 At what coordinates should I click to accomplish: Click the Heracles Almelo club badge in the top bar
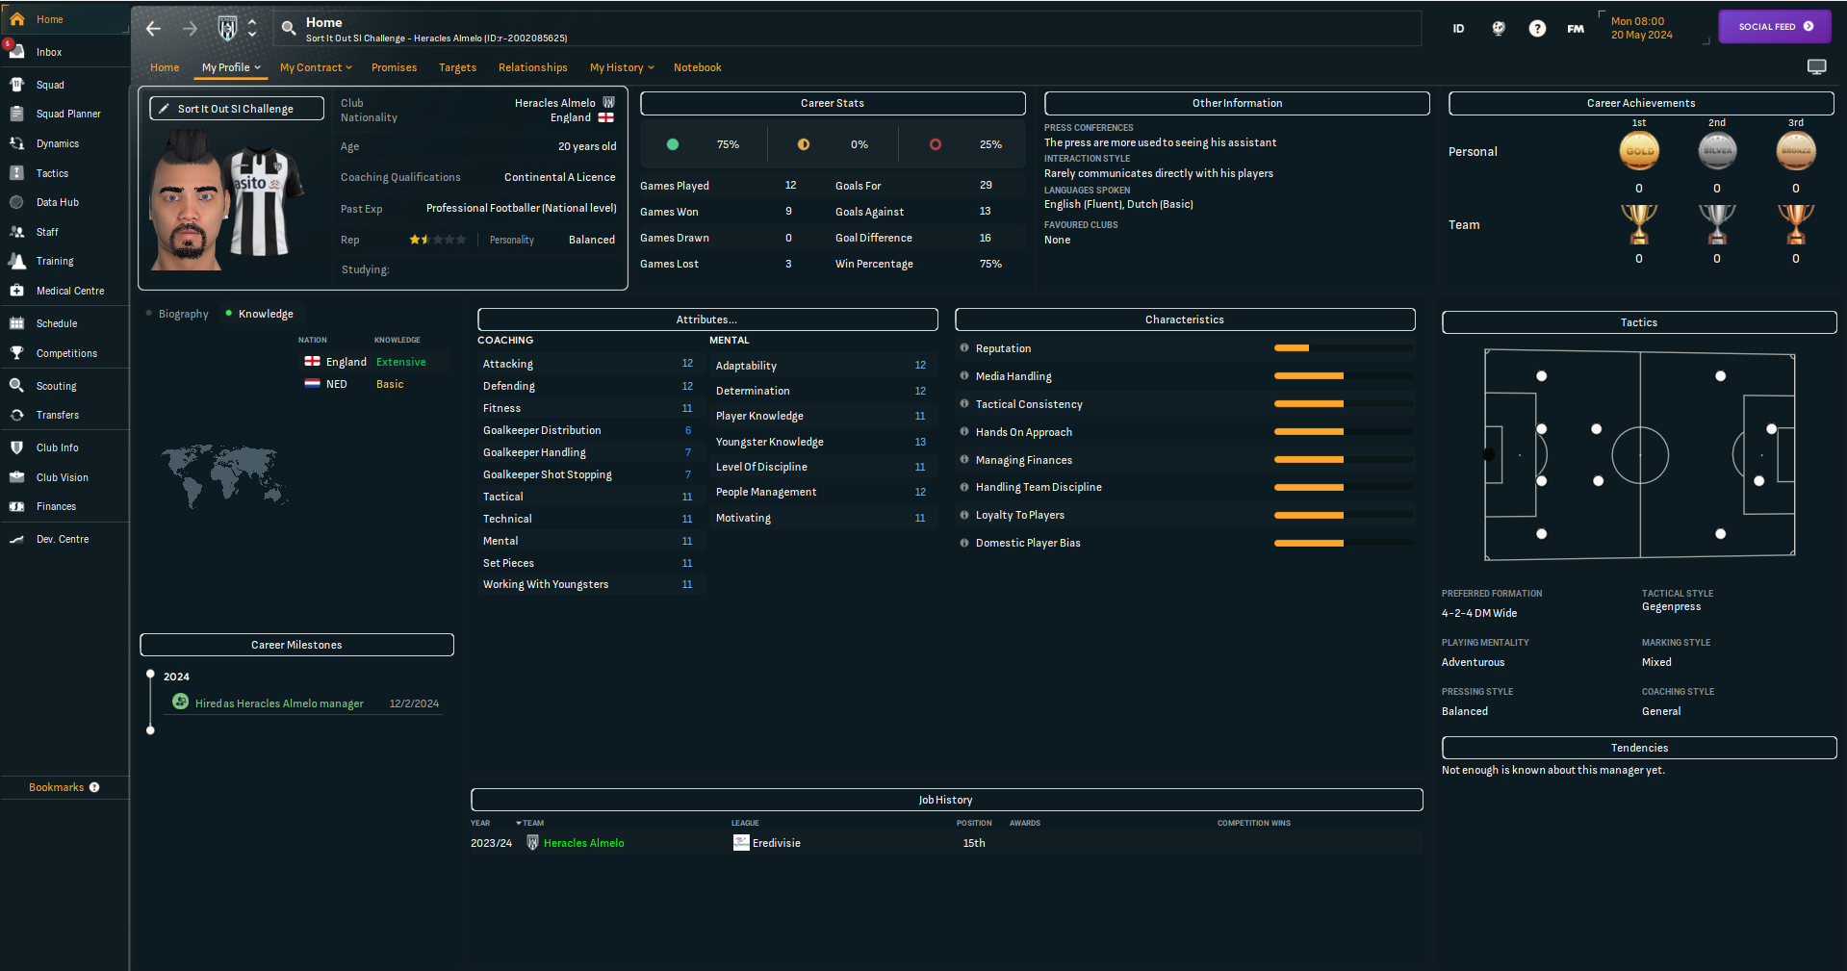click(x=227, y=29)
